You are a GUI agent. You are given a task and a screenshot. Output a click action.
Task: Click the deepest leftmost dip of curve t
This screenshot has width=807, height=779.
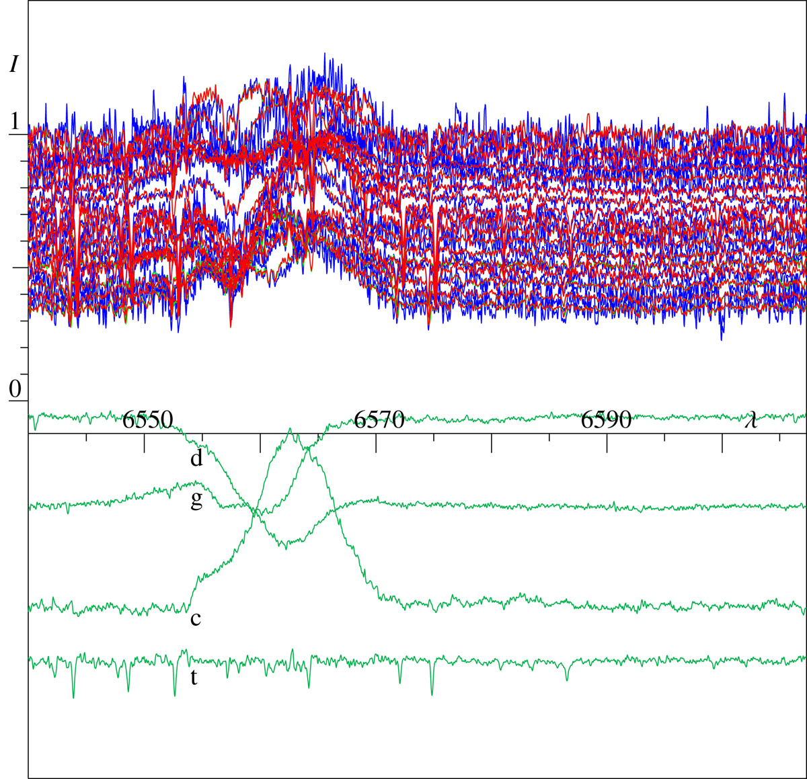pos(73,696)
